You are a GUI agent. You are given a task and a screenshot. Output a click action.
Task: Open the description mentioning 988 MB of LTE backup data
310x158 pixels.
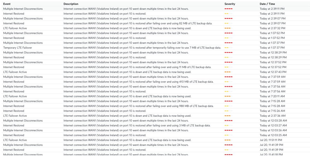pyautogui.click(x=138, y=106)
